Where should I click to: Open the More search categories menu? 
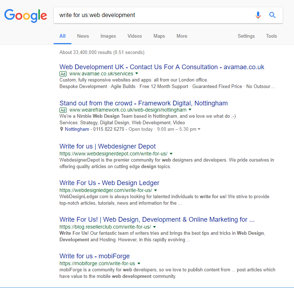[182, 36]
